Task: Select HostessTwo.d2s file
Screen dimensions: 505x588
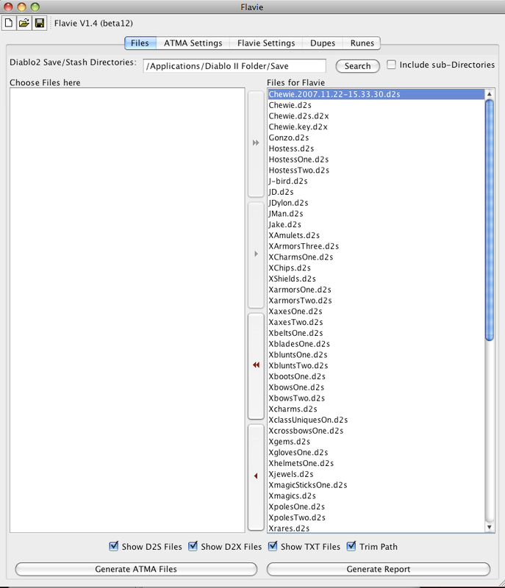Action: (376, 171)
